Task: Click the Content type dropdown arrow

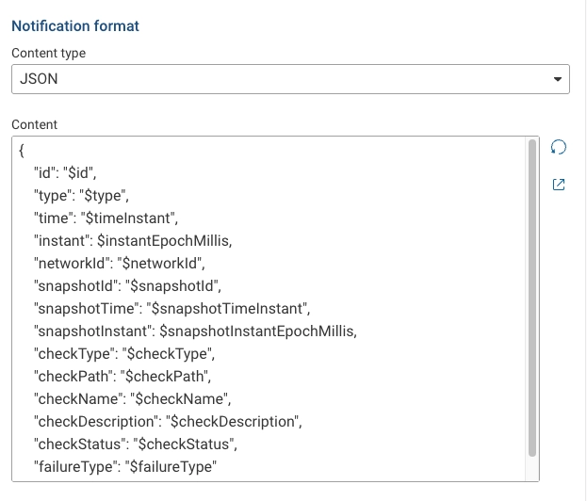Action: (x=558, y=79)
